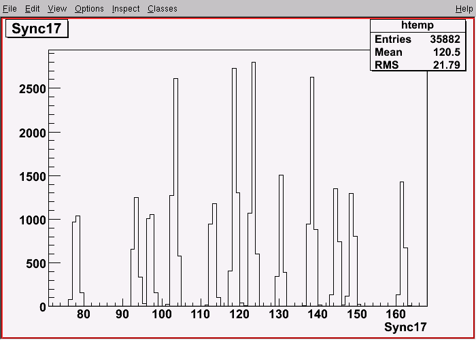Image resolution: width=476 pixels, height=340 pixels.
Task: Click the RMS 21.79 statistics row
Action: 418,65
